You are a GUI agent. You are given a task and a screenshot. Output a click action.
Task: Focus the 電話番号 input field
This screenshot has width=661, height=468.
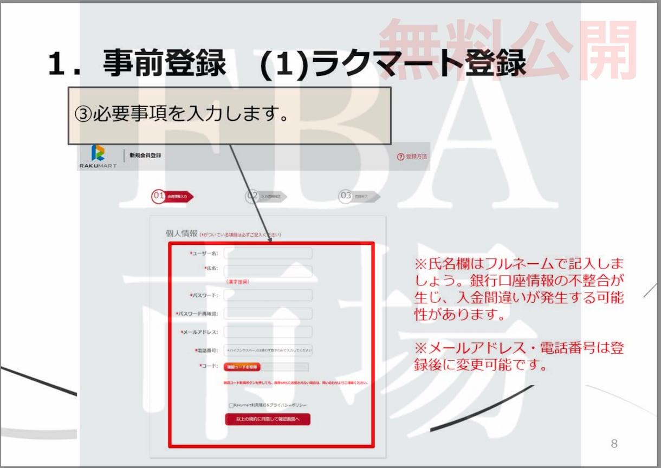click(x=268, y=350)
